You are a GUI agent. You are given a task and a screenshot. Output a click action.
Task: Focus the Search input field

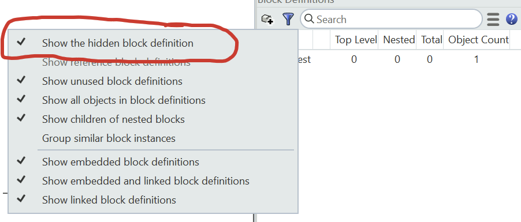coord(391,19)
